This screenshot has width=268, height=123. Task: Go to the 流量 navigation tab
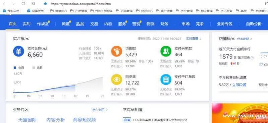coord(66,24)
